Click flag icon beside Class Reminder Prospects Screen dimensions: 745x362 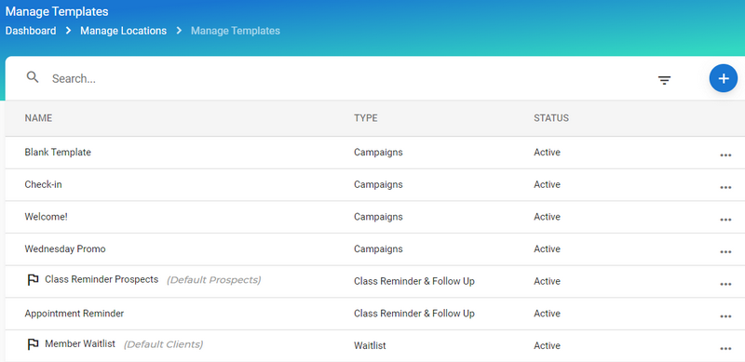click(33, 280)
